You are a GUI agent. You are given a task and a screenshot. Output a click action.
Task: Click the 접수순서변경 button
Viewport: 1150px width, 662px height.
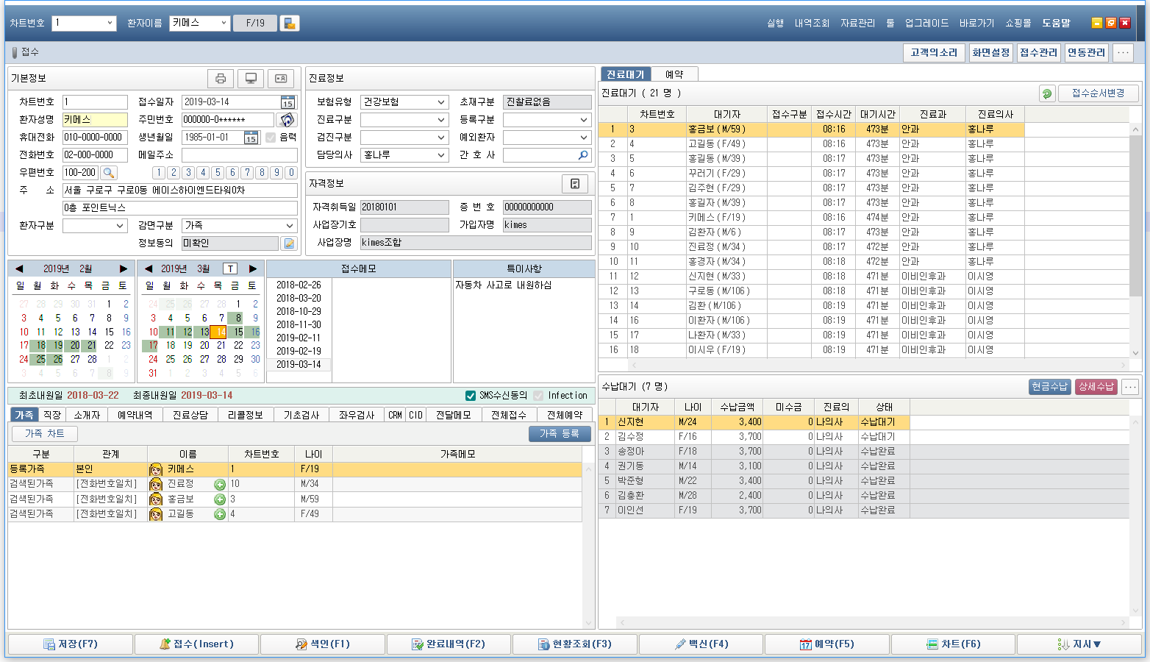(1098, 93)
